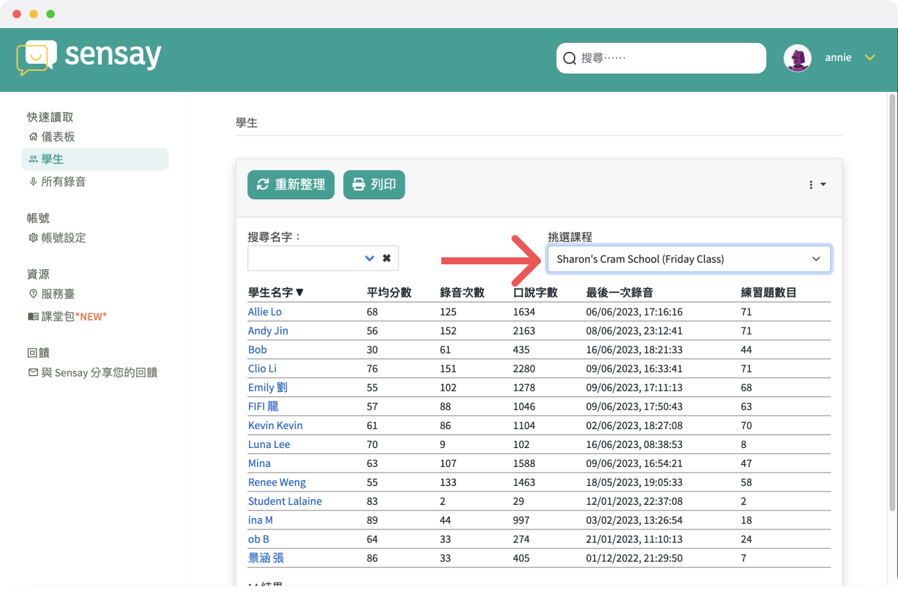This screenshot has width=898, height=596.
Task: Open student Emily 劉
Action: coord(267,387)
